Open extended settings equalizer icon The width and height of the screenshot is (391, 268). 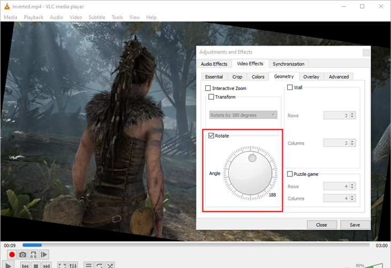[73, 265]
